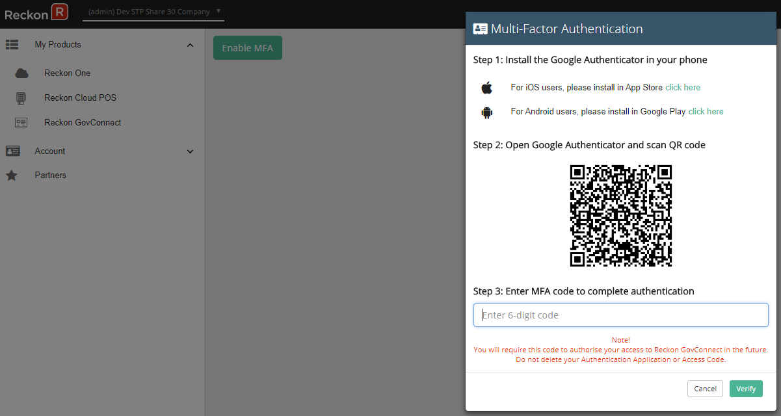Click the Partners star icon

click(12, 175)
